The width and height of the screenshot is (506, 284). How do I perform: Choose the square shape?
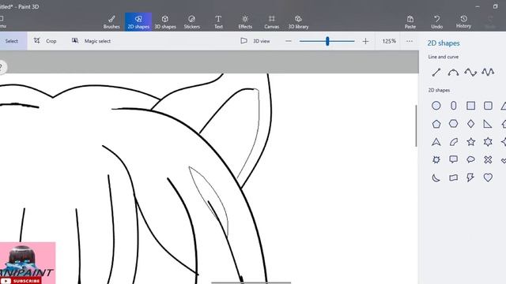(x=471, y=106)
